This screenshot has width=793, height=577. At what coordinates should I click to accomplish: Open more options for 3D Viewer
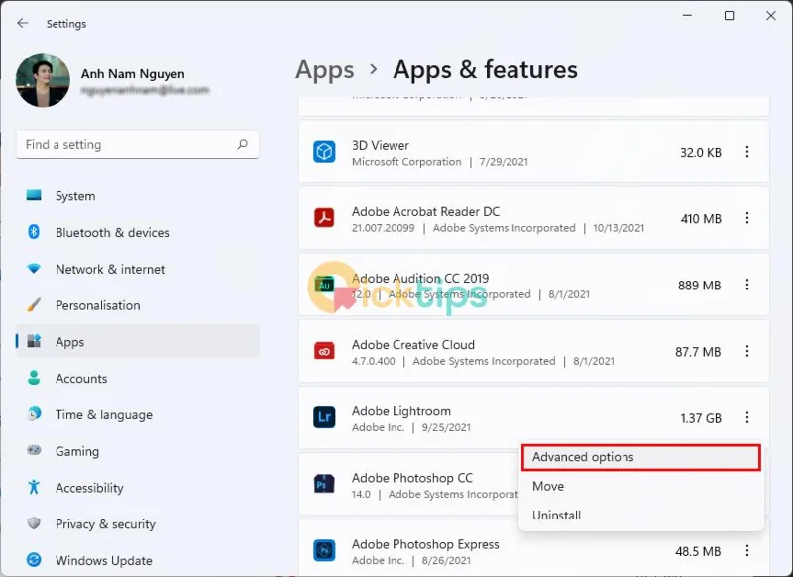747,152
